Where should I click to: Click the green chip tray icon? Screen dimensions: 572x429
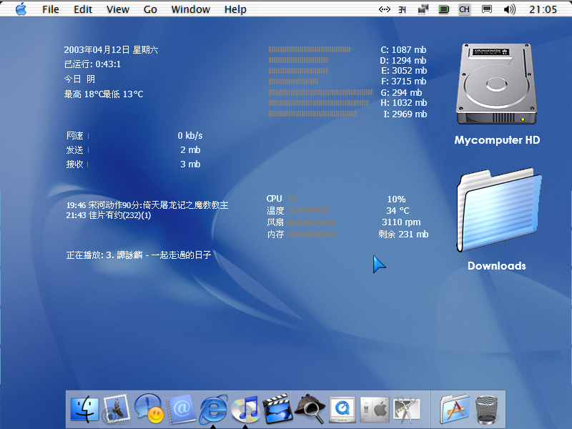(444, 9)
